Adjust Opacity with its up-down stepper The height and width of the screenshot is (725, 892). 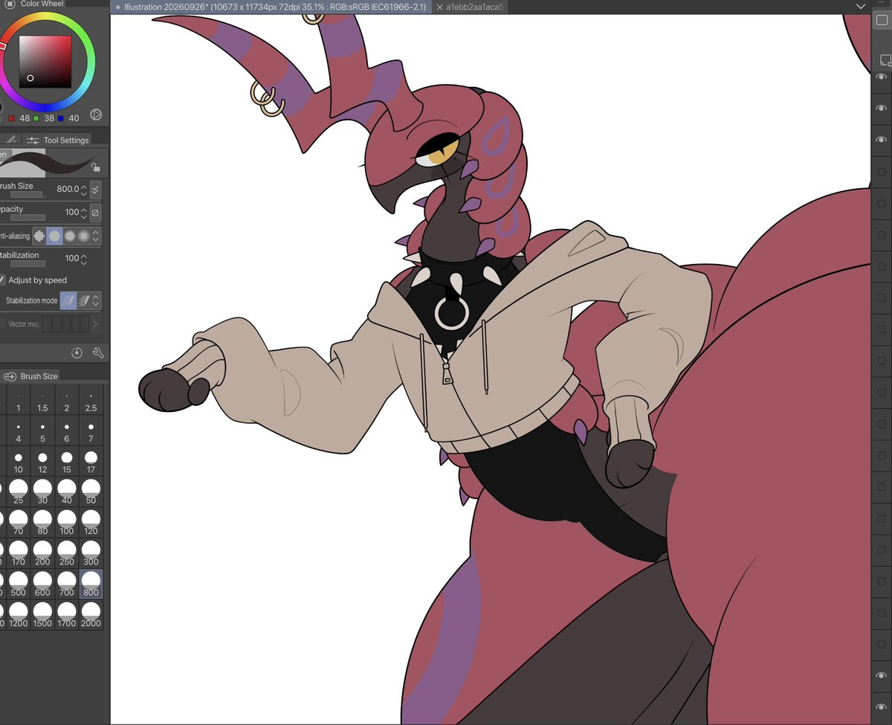[84, 213]
